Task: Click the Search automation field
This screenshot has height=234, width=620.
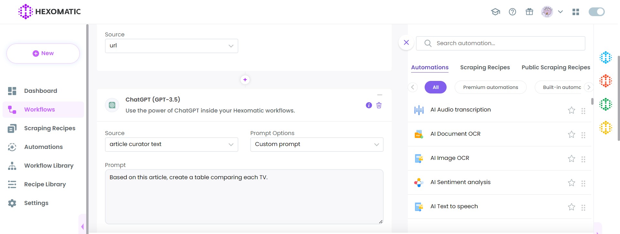Action: pos(501,43)
